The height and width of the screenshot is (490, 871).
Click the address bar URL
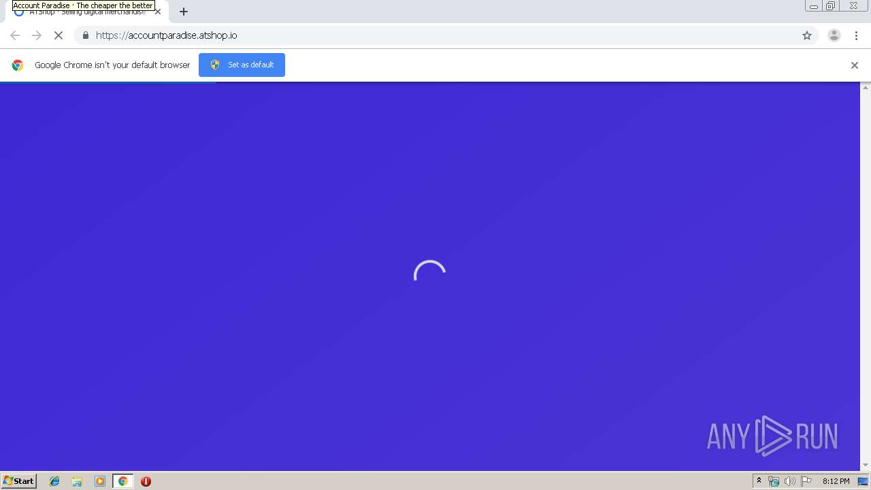166,35
